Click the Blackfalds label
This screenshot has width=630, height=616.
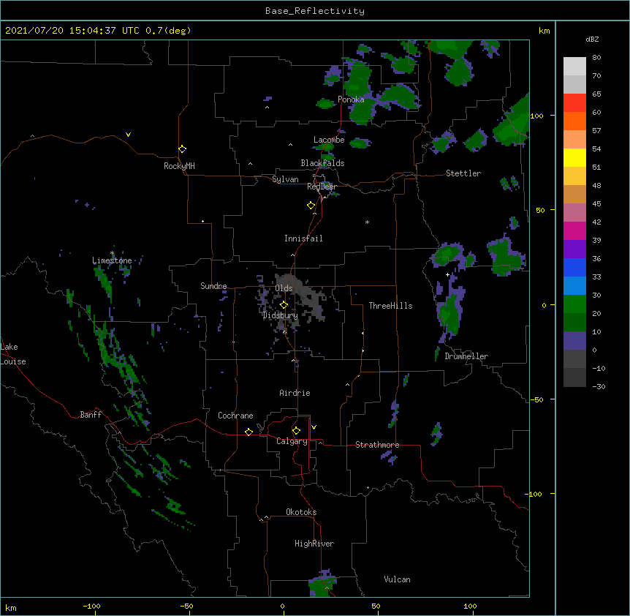[322, 163]
